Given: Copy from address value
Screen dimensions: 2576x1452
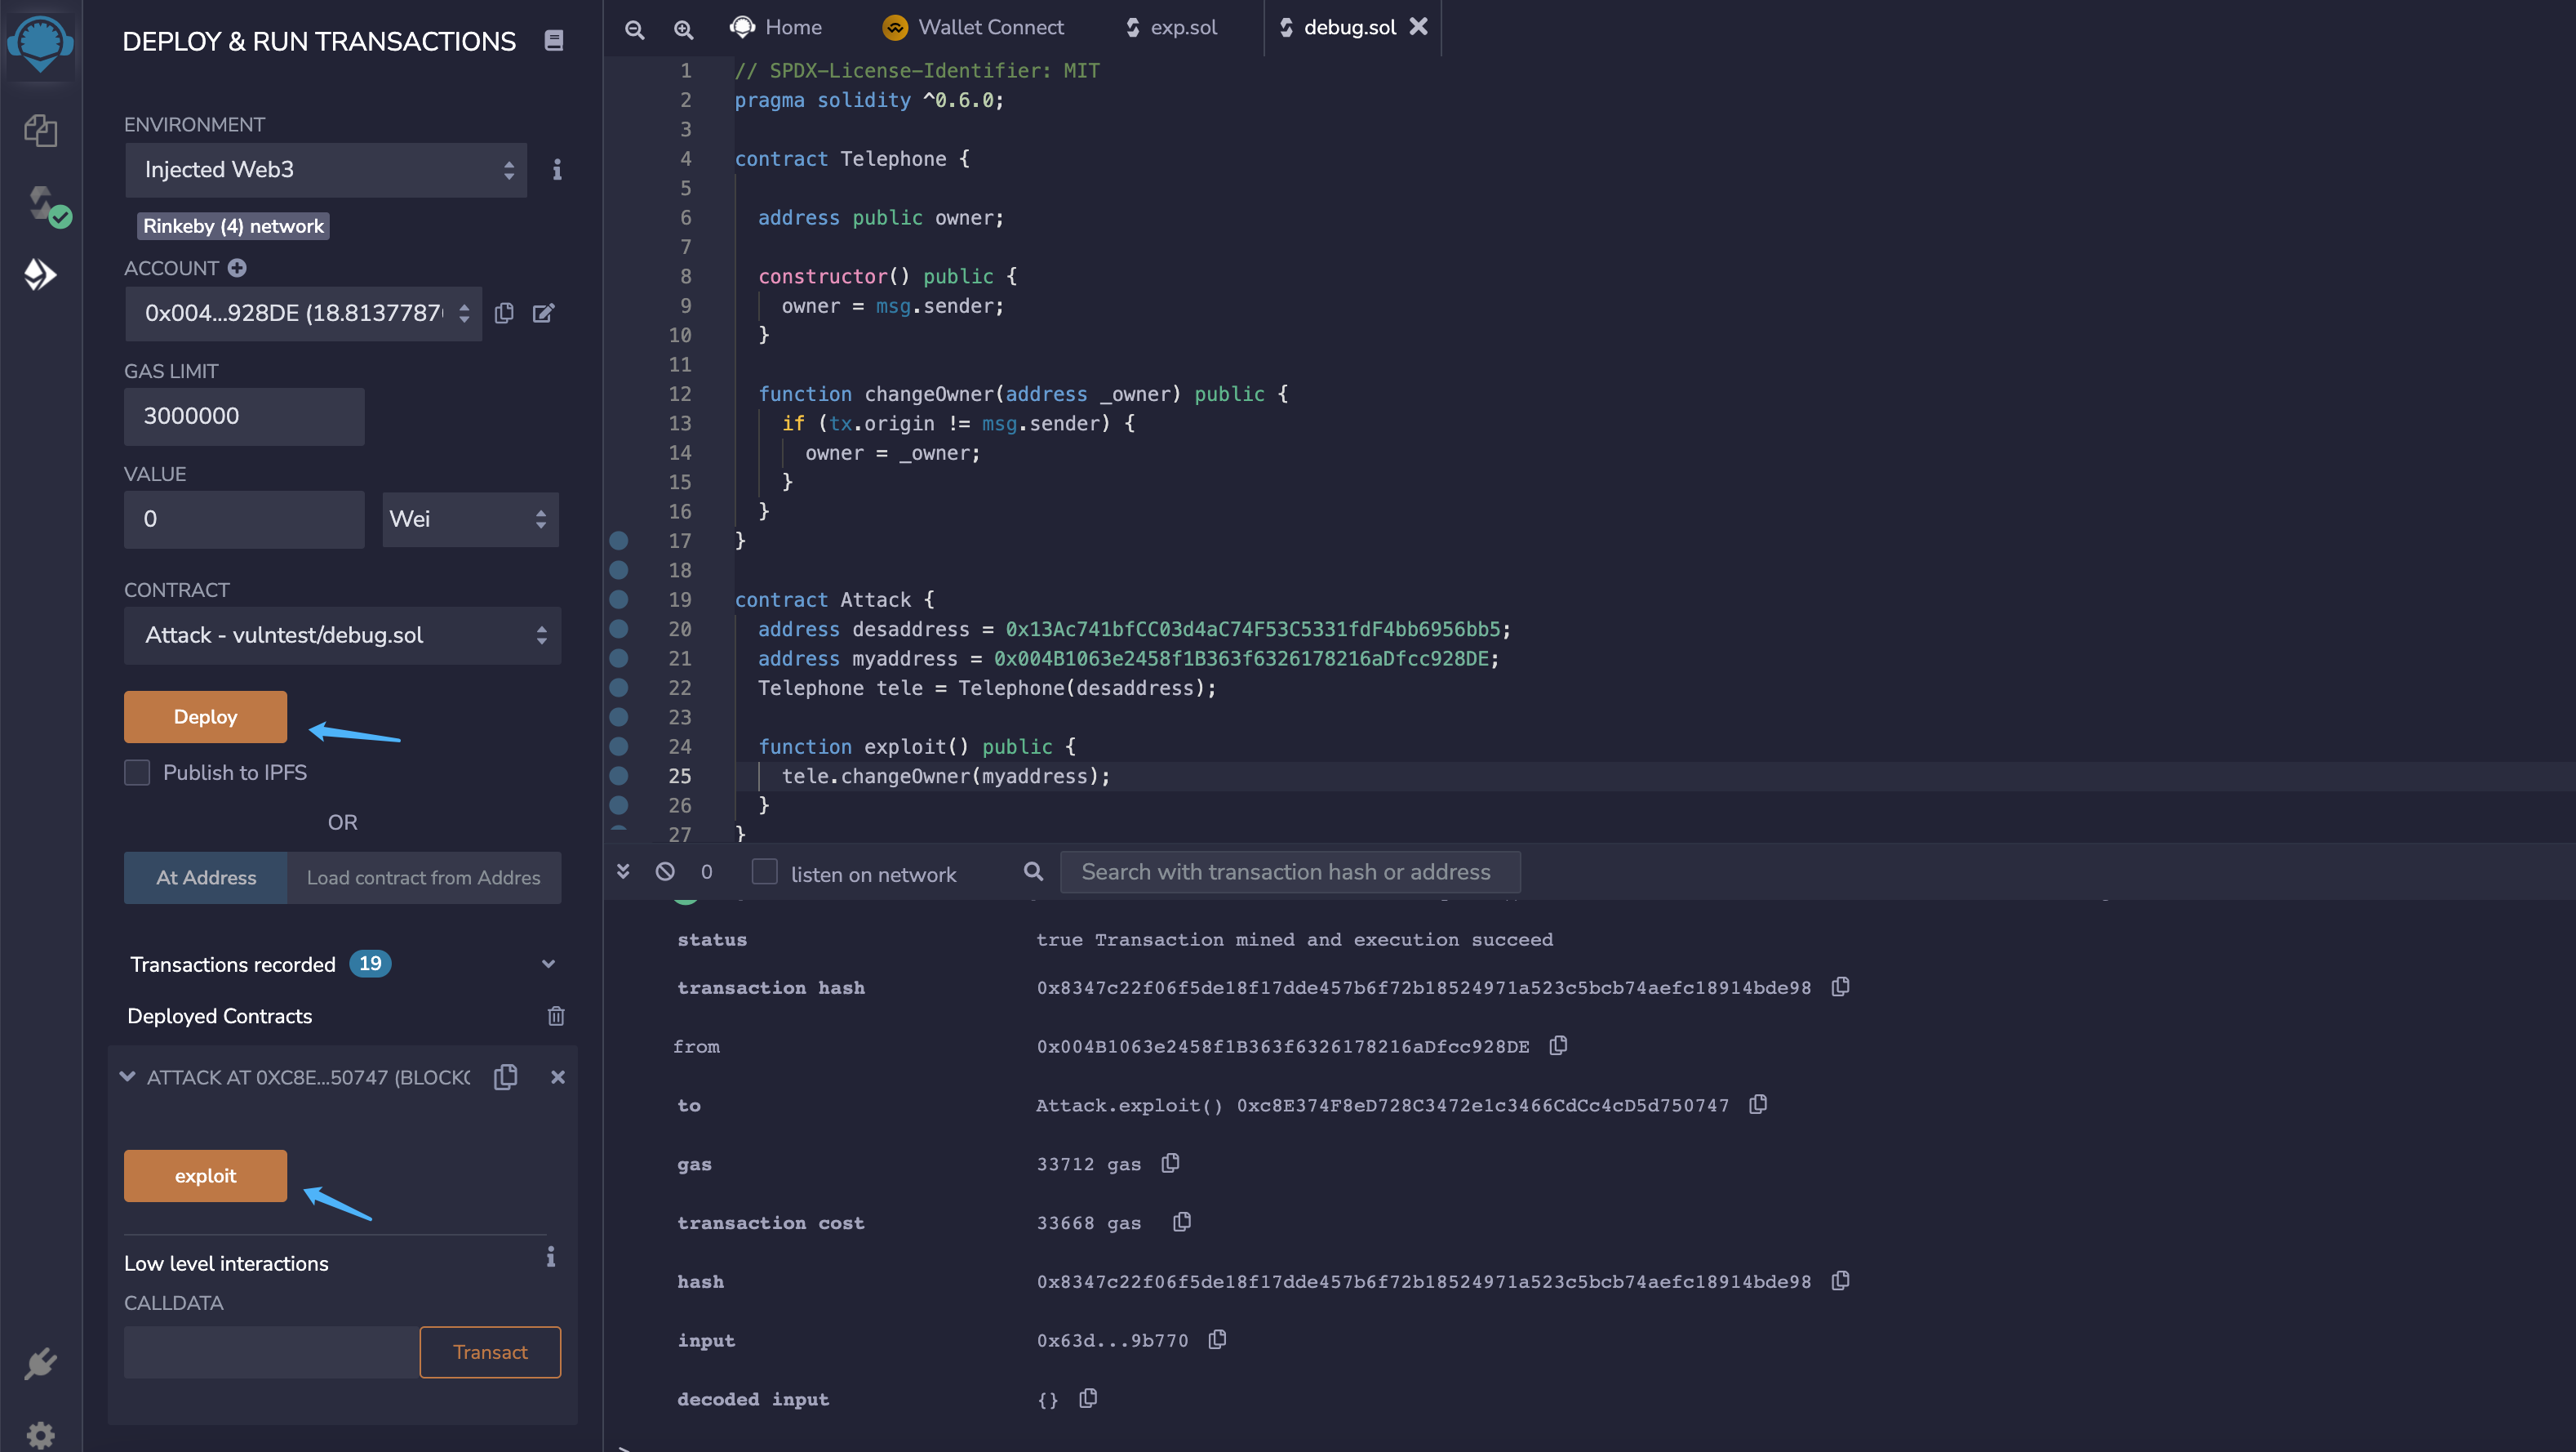Looking at the screenshot, I should (x=1558, y=1044).
